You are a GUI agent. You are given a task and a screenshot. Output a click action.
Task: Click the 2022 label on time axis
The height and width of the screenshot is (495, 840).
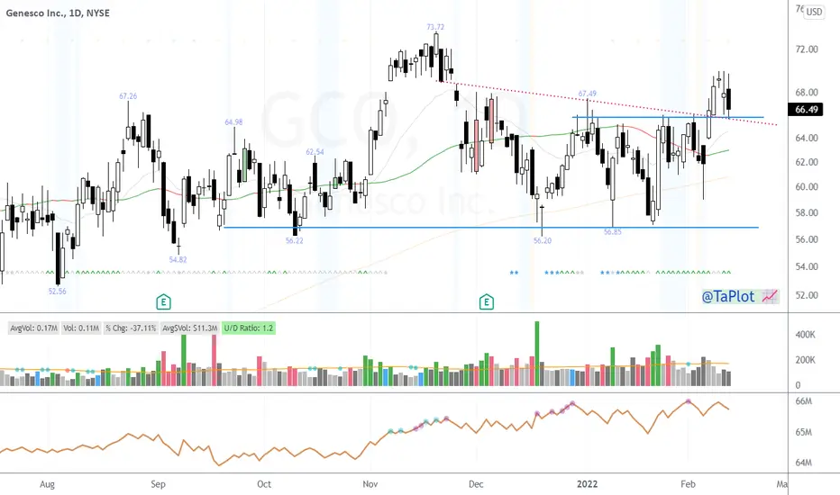(587, 484)
